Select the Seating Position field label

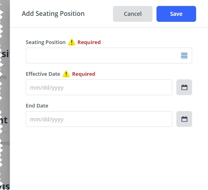pos(46,42)
